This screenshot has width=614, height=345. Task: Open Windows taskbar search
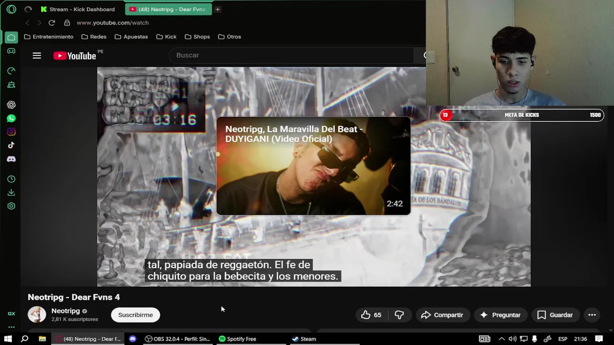click(25, 339)
